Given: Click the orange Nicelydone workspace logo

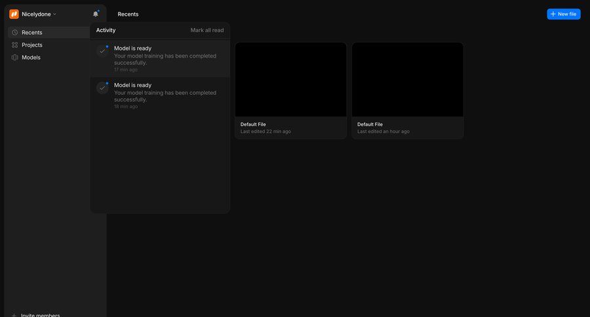Looking at the screenshot, I should (14, 14).
